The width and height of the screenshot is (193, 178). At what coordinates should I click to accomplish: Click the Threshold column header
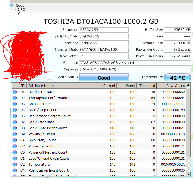[146, 86]
